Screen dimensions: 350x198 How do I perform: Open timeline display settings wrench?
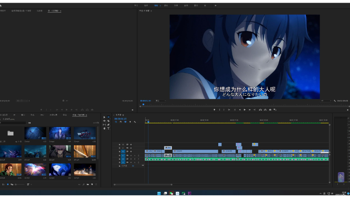(x=135, y=122)
